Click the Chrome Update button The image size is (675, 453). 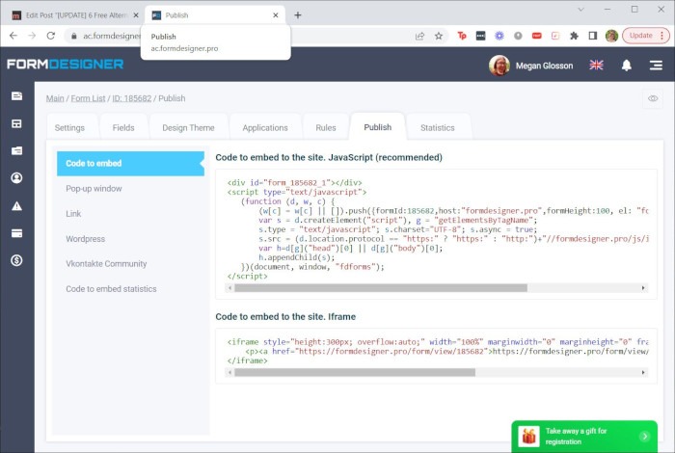coord(645,36)
